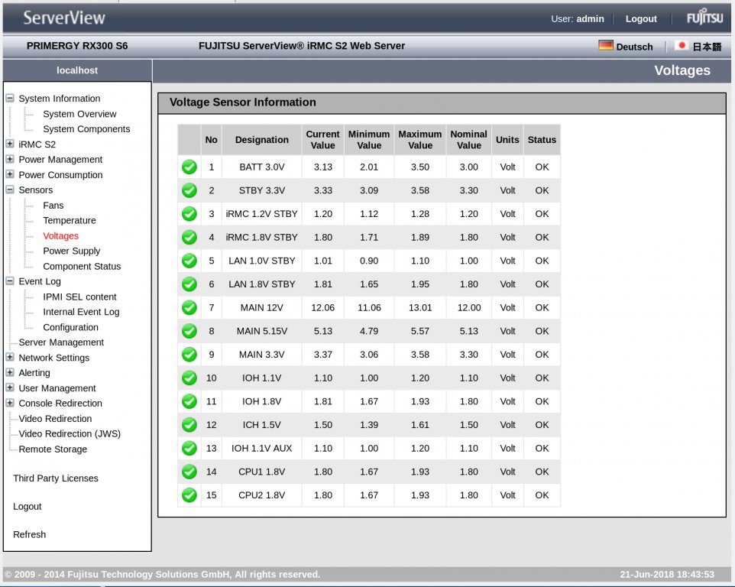Open IPMI SEL content page
This screenshot has height=587, width=735.
click(79, 297)
